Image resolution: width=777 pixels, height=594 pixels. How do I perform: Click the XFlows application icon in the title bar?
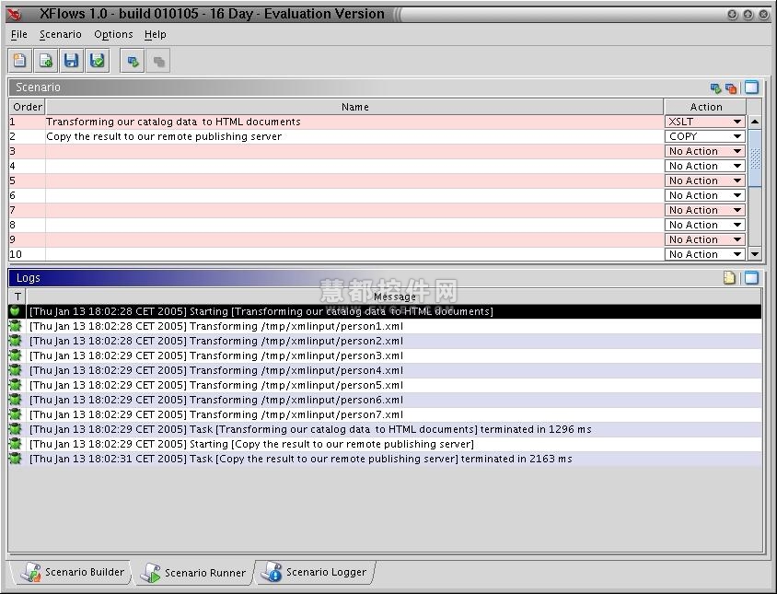click(x=15, y=14)
